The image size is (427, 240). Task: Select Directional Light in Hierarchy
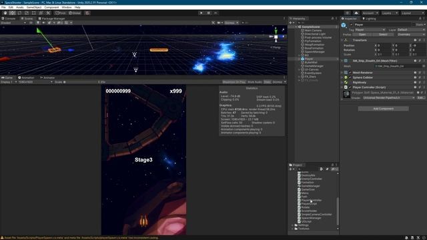click(315, 34)
